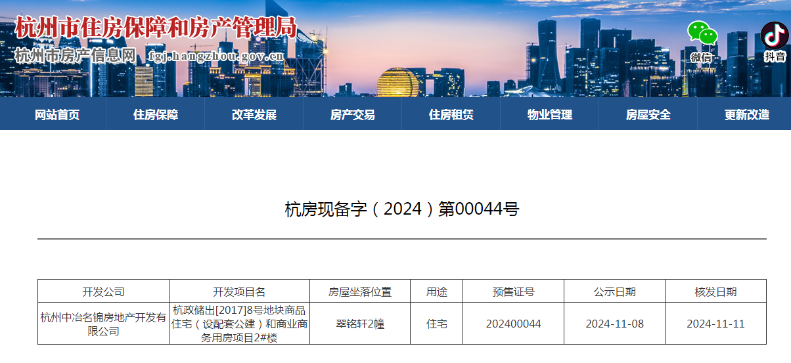Select the permit number 202400044 cell

[x=513, y=324]
